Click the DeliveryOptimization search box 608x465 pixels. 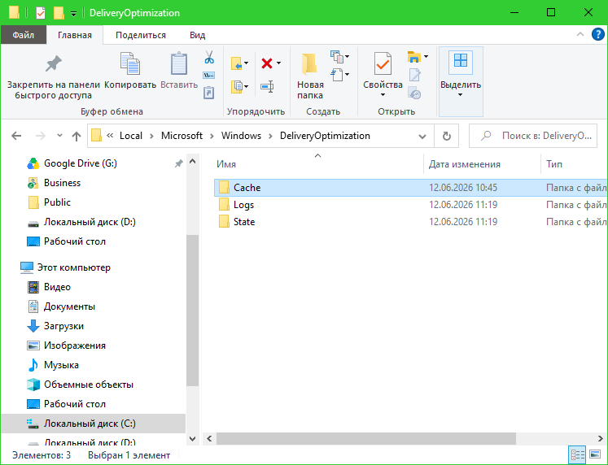533,136
